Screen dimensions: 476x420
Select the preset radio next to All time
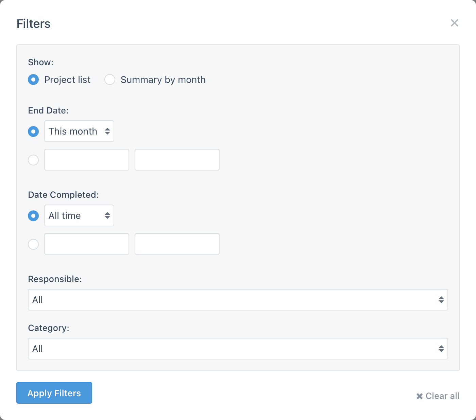pos(33,215)
